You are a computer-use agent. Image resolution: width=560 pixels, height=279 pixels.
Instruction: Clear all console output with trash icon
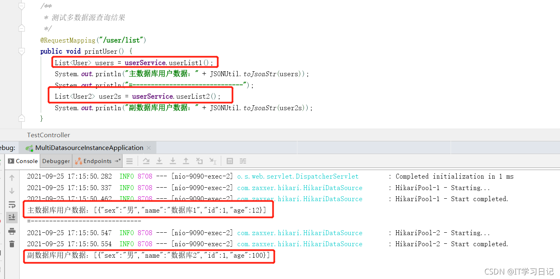12,244
